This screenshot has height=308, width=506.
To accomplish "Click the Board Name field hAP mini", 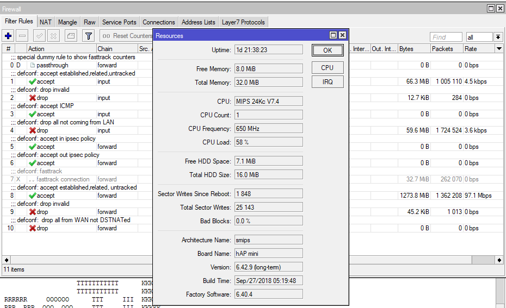I will 268,254.
